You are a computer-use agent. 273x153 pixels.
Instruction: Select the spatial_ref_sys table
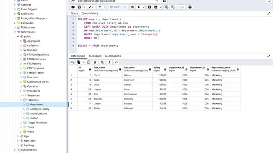click(x=38, y=113)
